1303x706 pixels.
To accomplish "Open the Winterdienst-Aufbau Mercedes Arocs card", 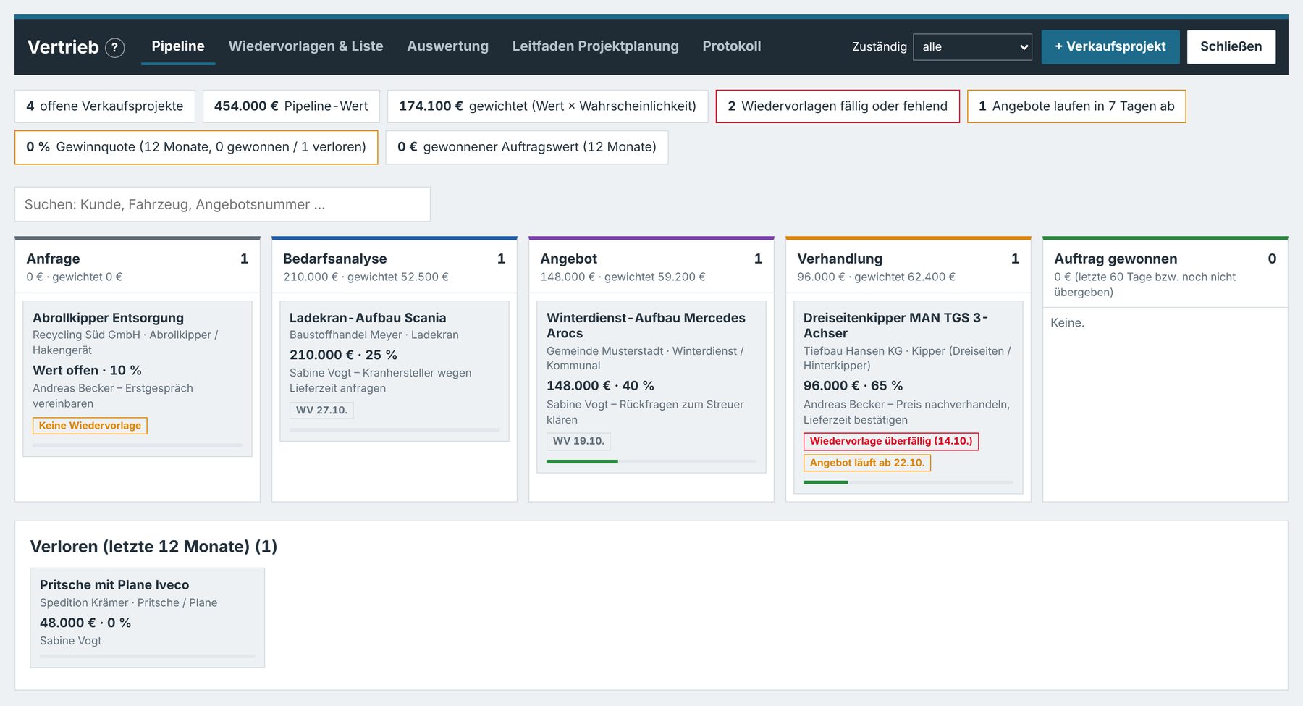I will pos(651,387).
